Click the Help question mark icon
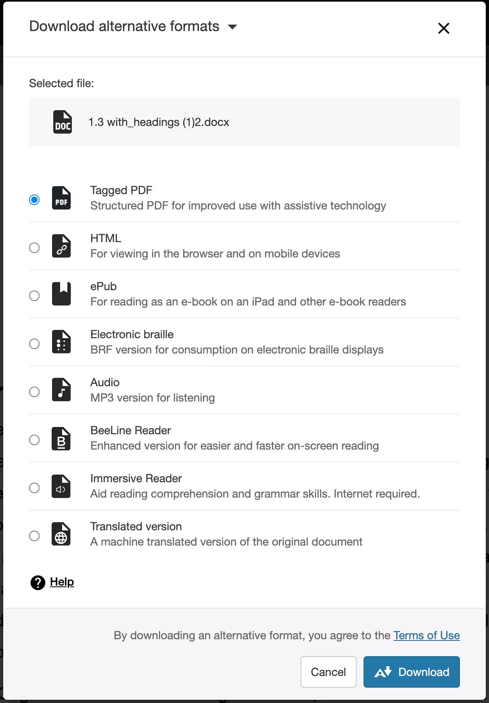489x703 pixels. [x=38, y=582]
